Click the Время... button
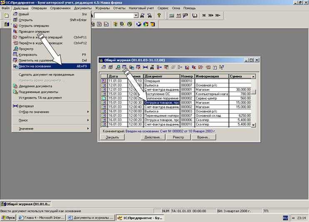The width and height of the screenshot is (309, 222). click(204, 137)
